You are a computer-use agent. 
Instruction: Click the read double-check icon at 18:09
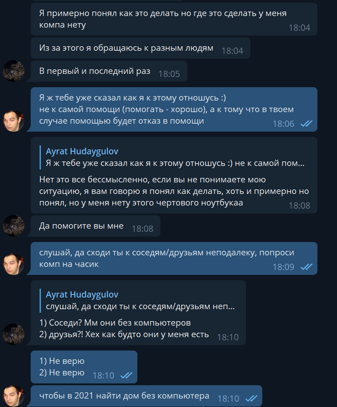pos(306,267)
